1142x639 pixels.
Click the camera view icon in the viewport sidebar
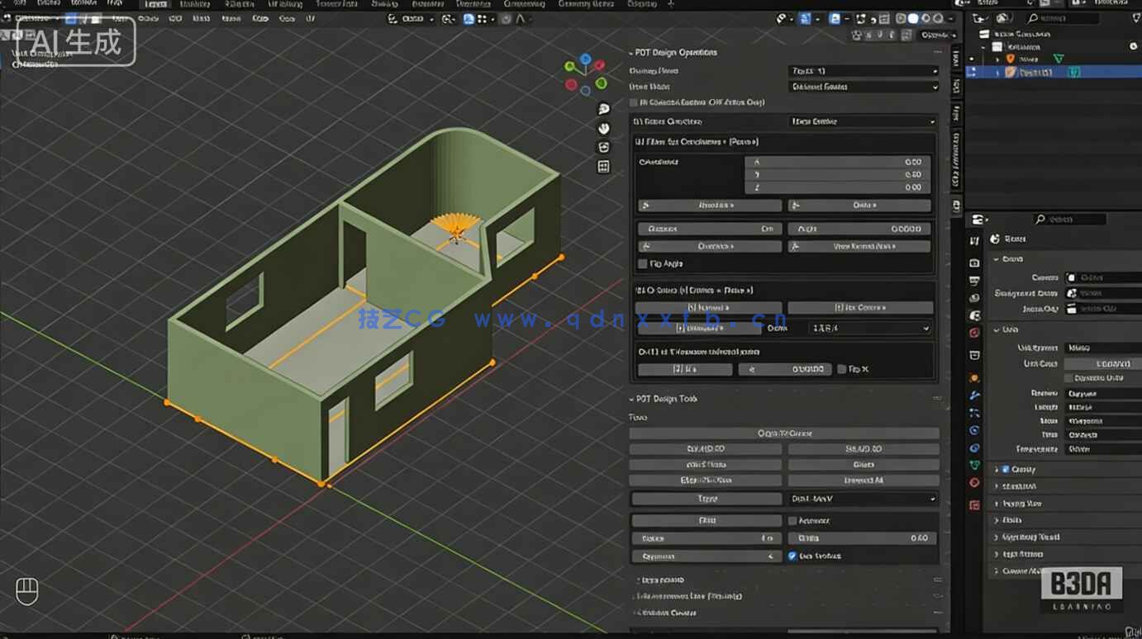click(603, 147)
